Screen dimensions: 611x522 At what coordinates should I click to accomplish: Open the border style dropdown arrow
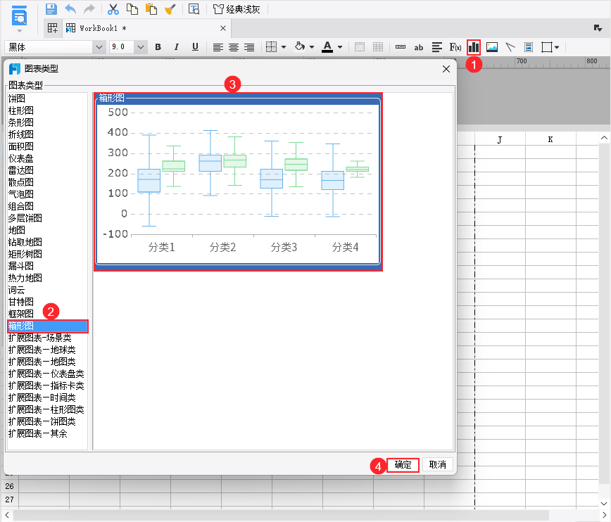pyautogui.click(x=284, y=47)
